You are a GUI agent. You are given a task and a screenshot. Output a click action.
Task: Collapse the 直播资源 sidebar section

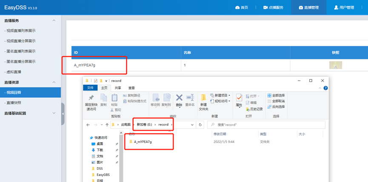[x=54, y=82]
